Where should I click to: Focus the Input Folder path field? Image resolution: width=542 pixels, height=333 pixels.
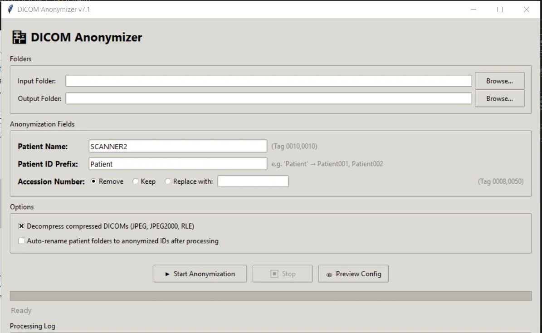[269, 81]
